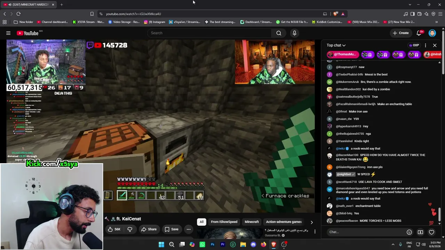Select the Action-adventure games chip
Screen dimensions: 445x250
[284, 222]
